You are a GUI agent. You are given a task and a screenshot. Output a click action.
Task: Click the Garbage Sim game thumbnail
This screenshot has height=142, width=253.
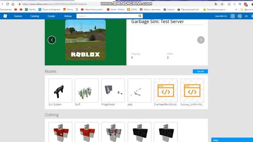pyautogui.click(x=85, y=40)
